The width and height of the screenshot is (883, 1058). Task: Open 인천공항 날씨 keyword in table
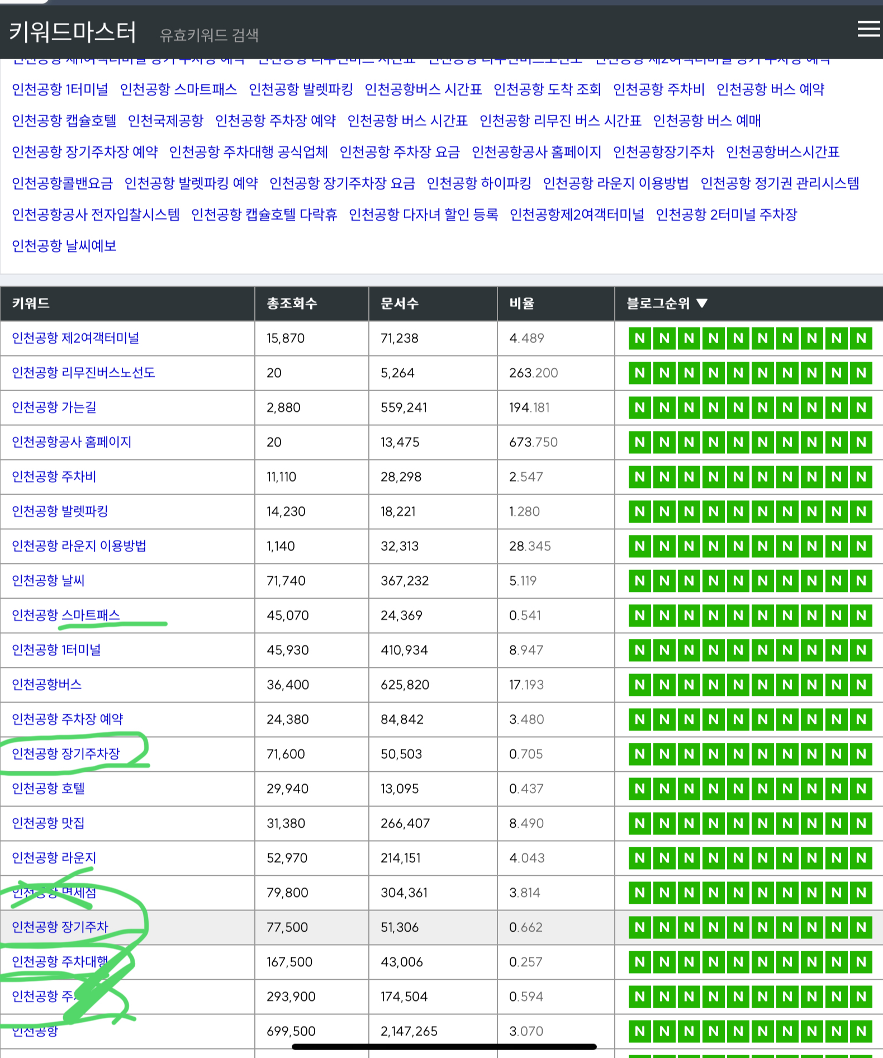click(48, 581)
